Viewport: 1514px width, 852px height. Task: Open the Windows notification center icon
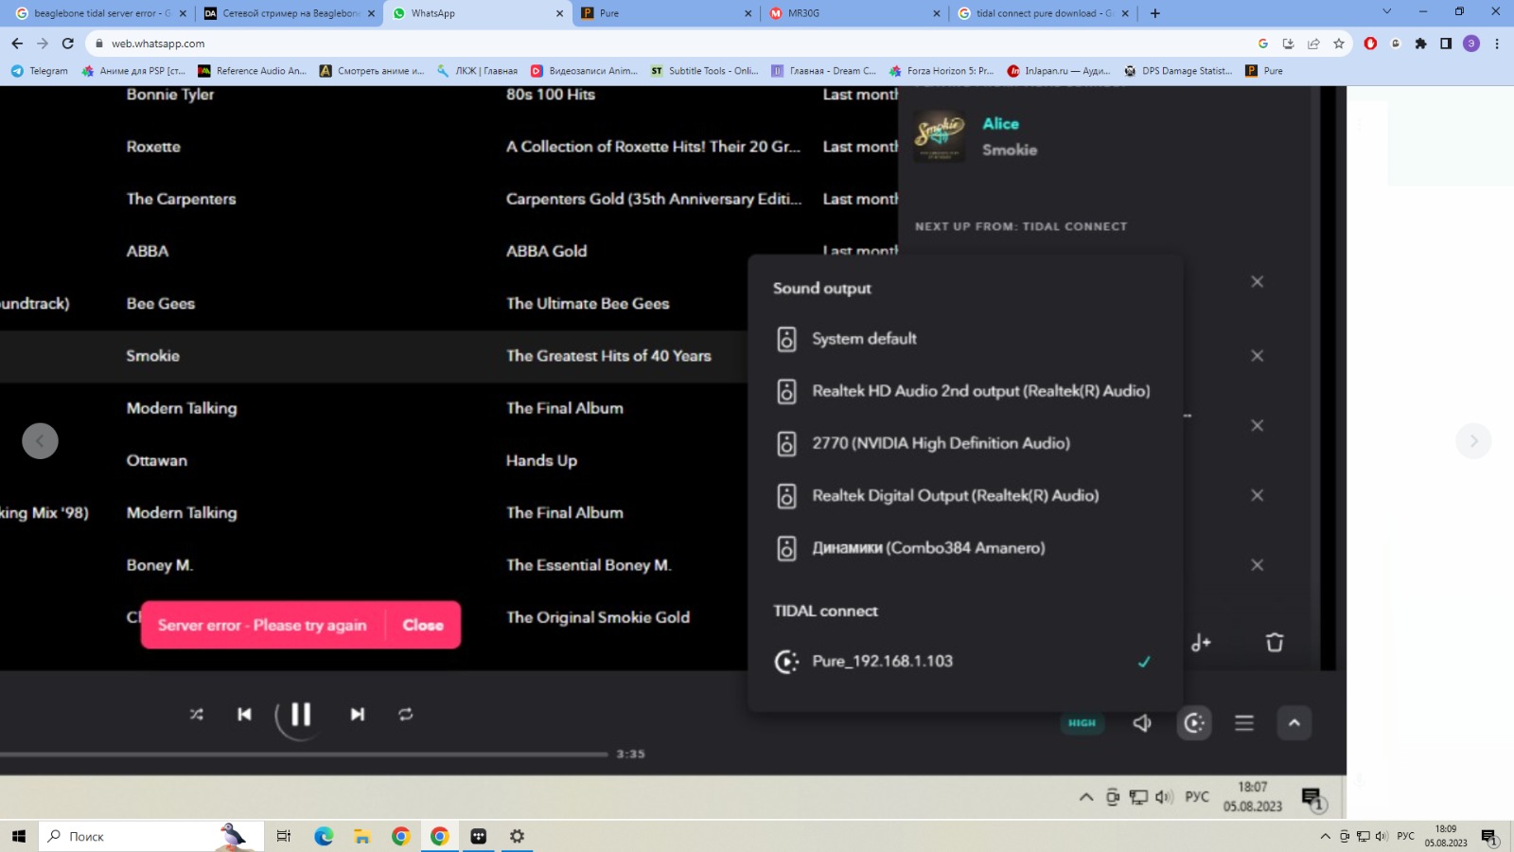(x=1489, y=837)
